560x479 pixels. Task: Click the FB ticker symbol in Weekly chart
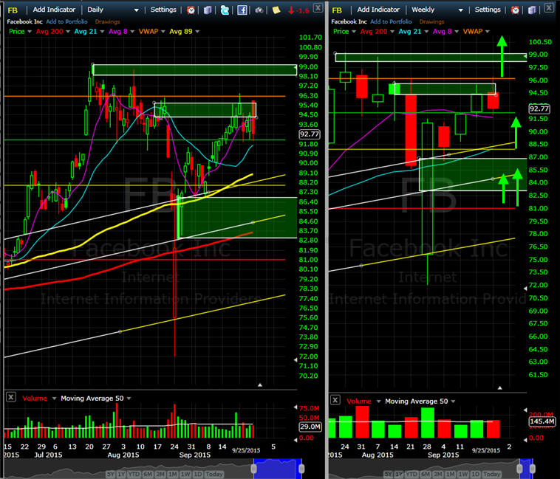[337, 10]
